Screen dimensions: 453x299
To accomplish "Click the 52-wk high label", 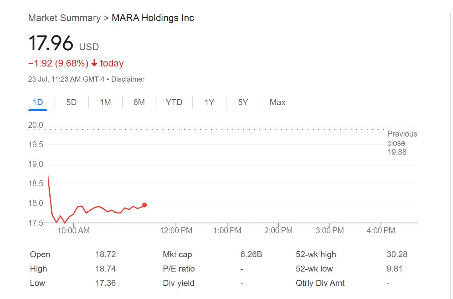I will [316, 254].
